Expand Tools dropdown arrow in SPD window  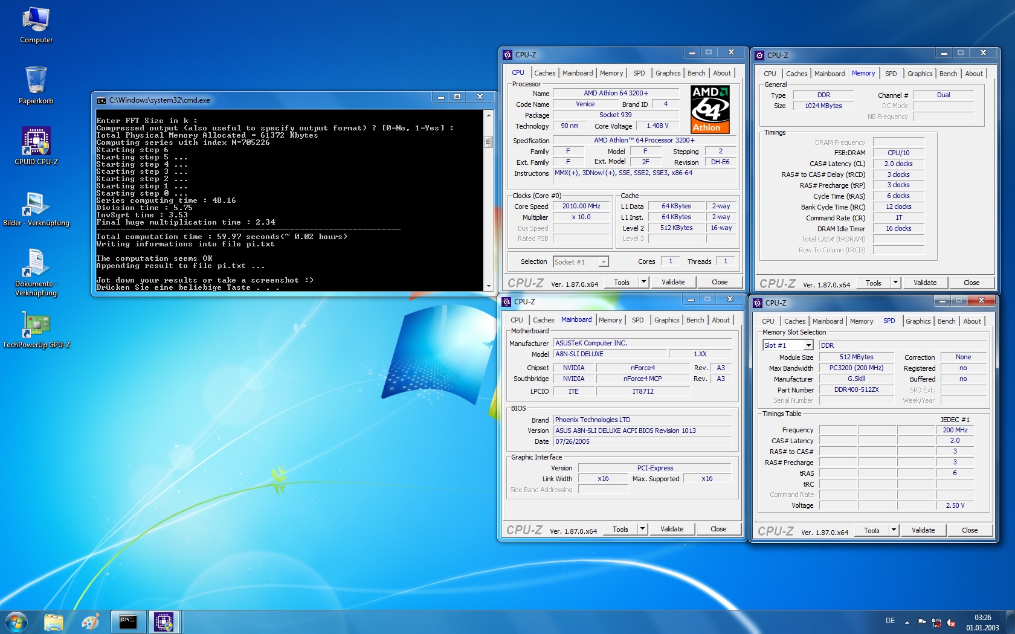coord(894,530)
